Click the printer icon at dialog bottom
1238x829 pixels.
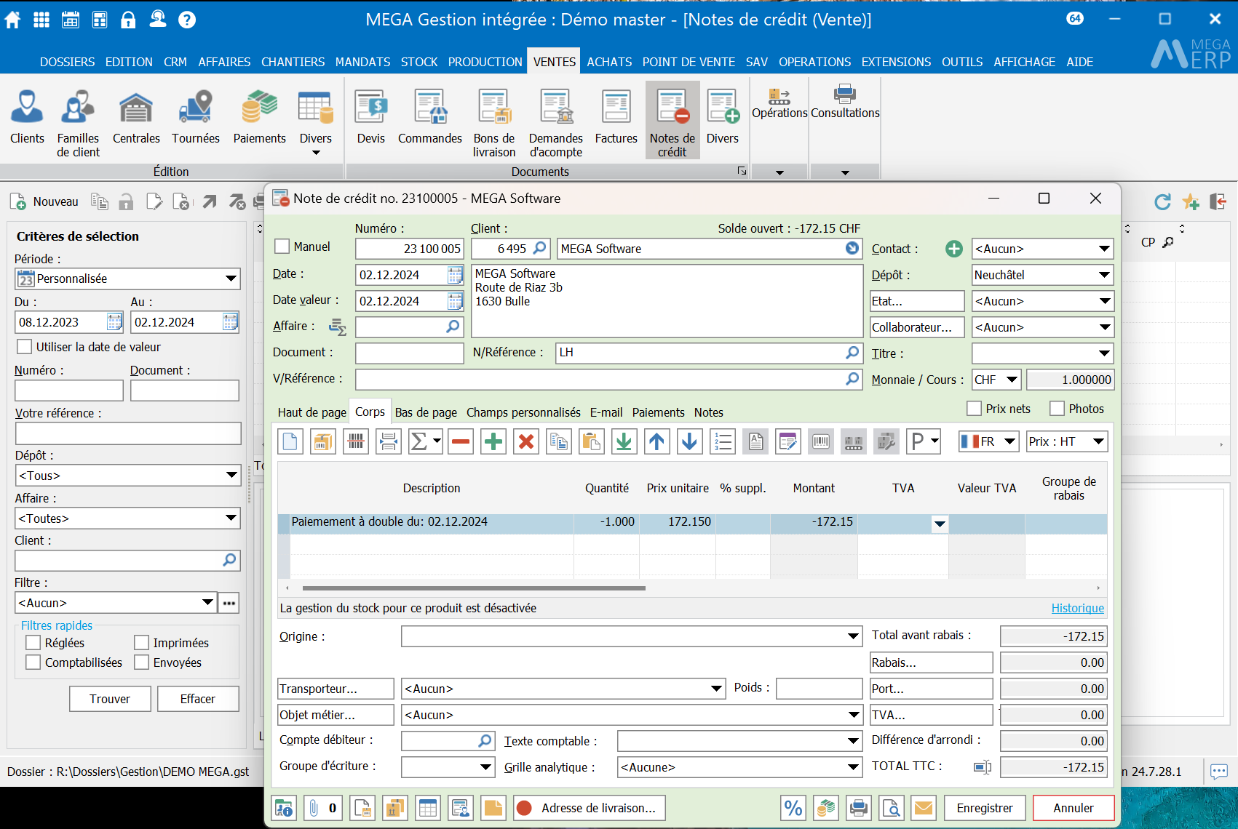point(859,808)
